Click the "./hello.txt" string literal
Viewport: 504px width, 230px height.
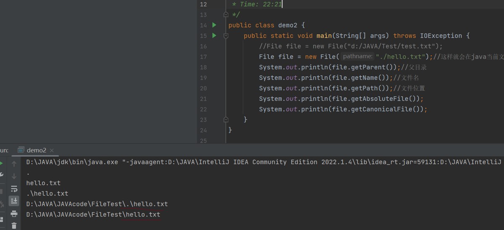pyautogui.click(x=401, y=57)
